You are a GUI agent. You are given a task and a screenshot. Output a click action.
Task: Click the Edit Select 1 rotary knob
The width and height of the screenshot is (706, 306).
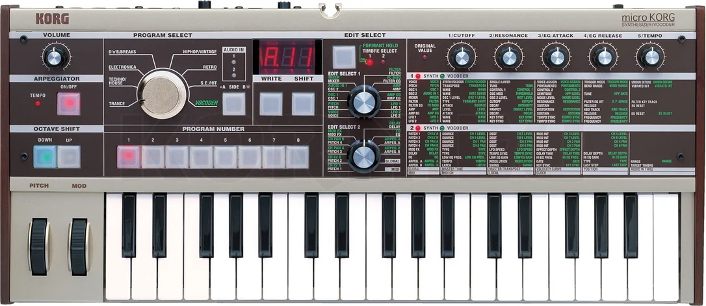coord(364,102)
